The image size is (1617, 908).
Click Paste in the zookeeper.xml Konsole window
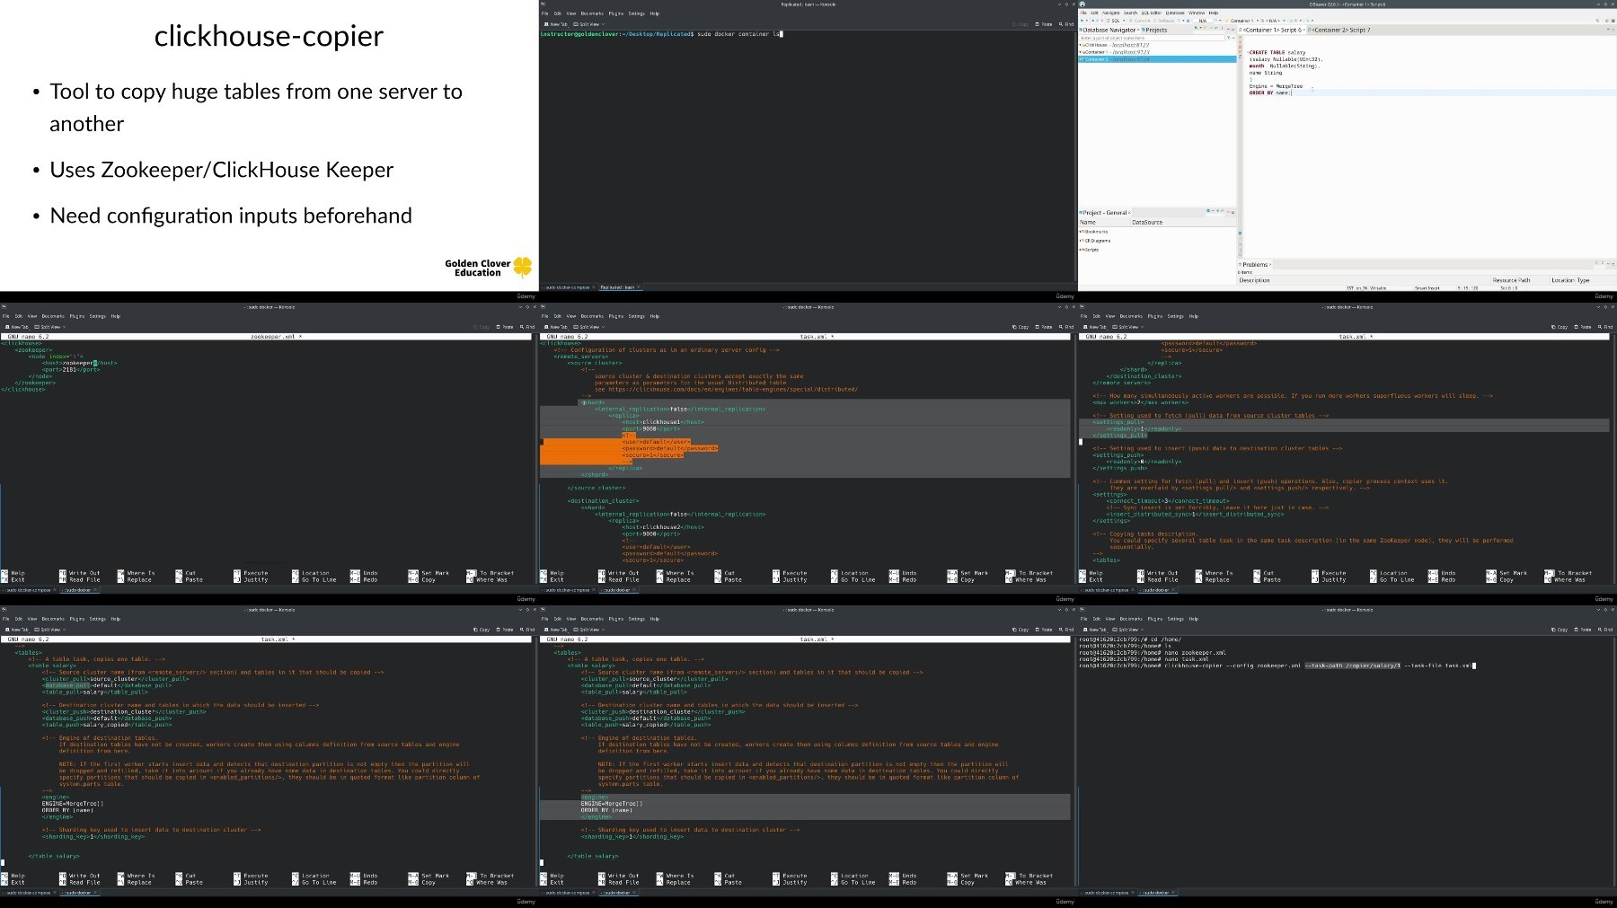(x=505, y=327)
